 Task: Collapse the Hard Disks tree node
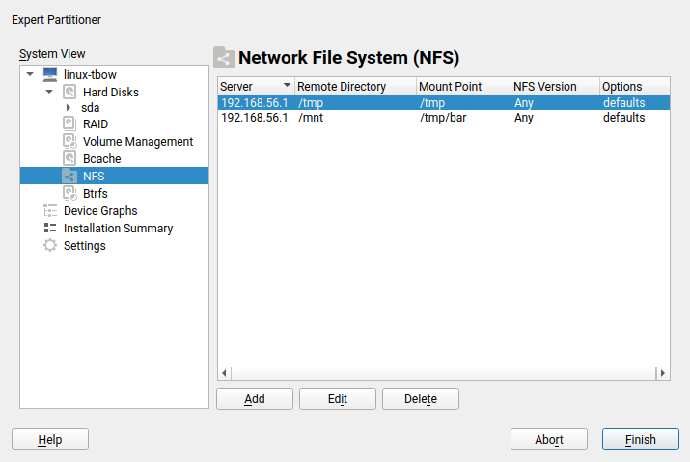pyautogui.click(x=49, y=93)
